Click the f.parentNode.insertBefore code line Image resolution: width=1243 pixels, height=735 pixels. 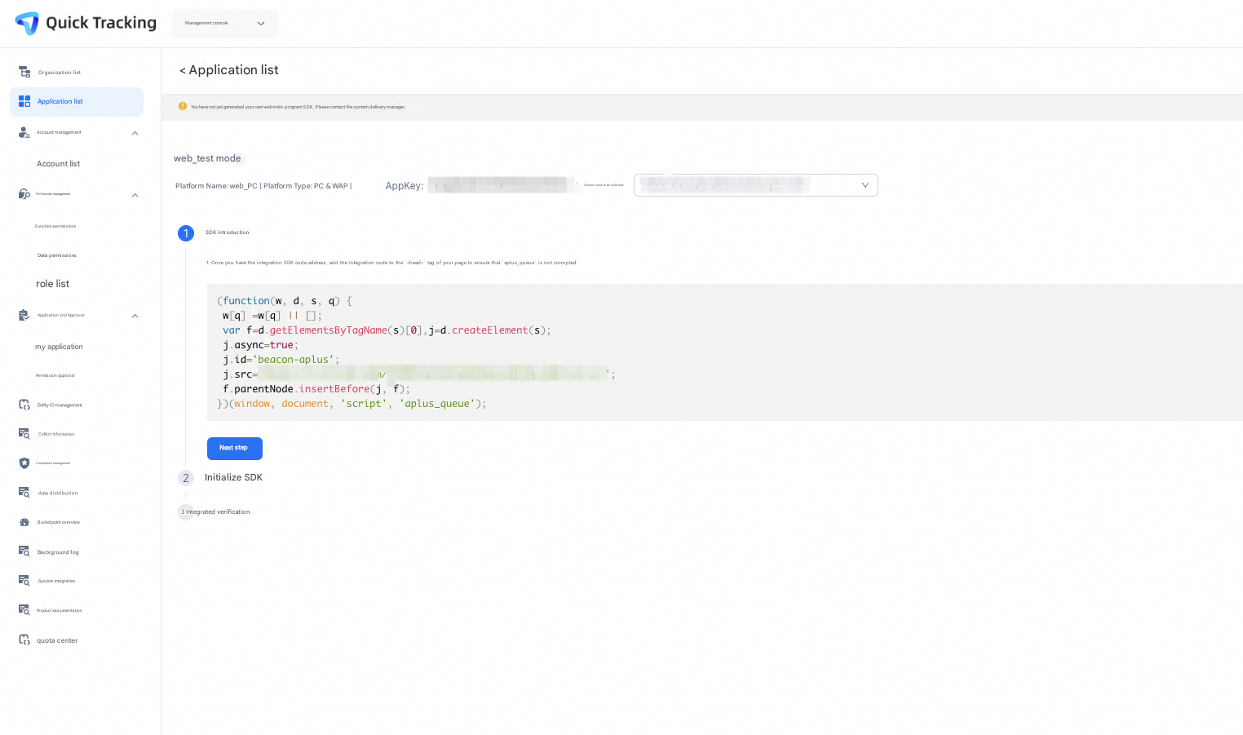click(316, 389)
